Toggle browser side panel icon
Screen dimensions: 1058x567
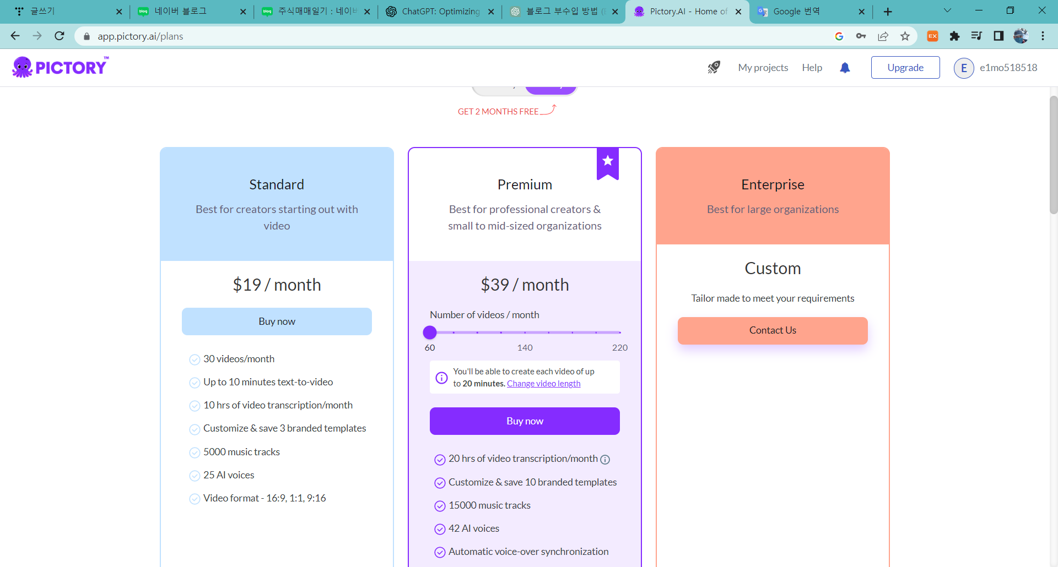998,36
